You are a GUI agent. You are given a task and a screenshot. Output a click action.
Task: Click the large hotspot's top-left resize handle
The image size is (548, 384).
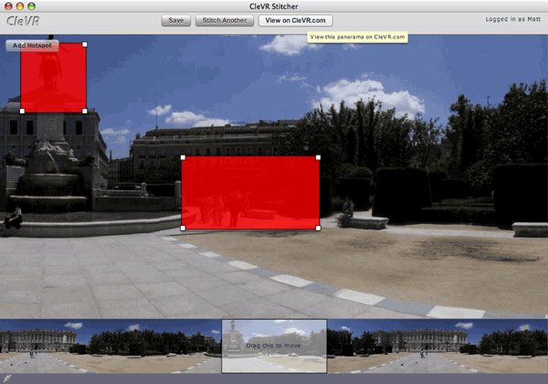[182, 157]
